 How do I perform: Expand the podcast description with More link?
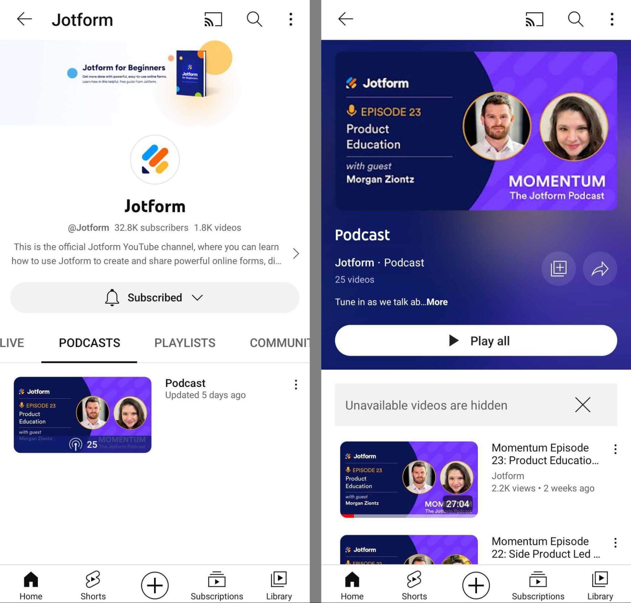437,302
